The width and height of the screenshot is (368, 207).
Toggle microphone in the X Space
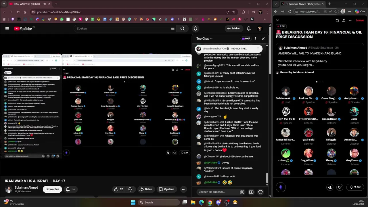click(281, 187)
